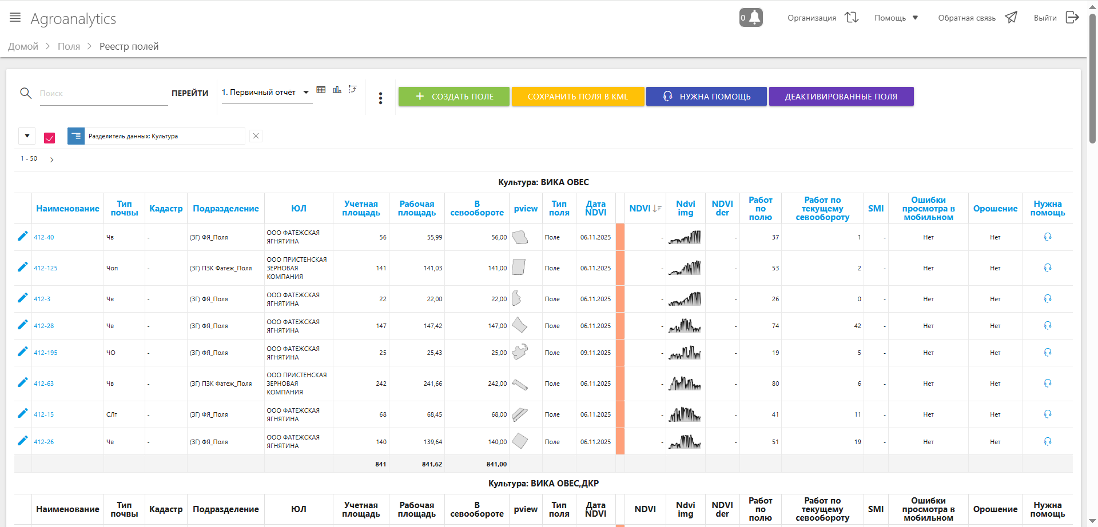Click the СОЗДАТЬ ПОЛЕ button
Viewport: 1098px width, 527px height.
453,97
